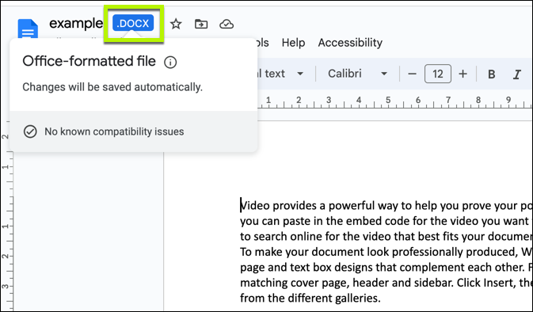Click the line starting 'To make your document look'

(386, 252)
